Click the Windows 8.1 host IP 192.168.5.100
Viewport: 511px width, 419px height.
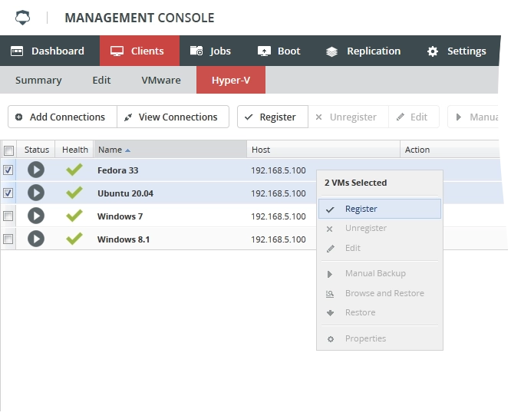pos(279,239)
